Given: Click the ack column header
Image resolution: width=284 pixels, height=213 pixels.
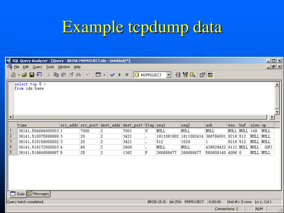Looking at the screenshot, I should tap(216, 125).
